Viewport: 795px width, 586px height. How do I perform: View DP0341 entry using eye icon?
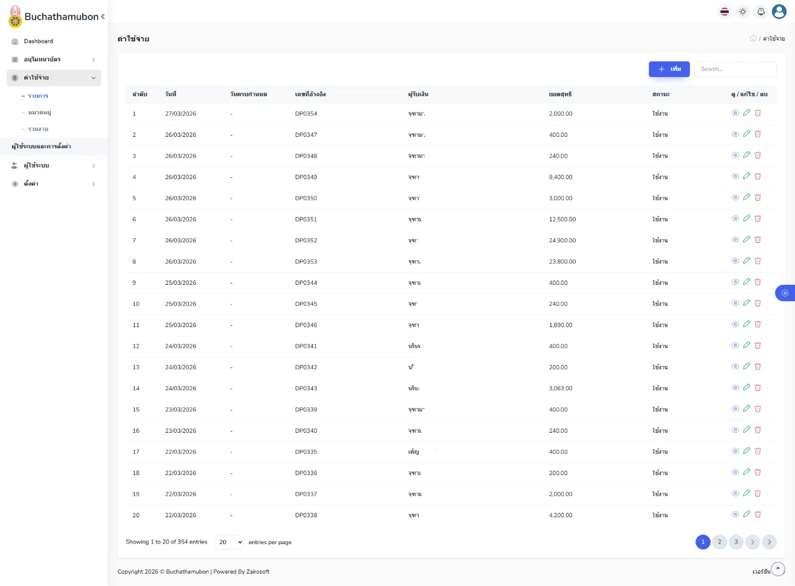coord(735,346)
